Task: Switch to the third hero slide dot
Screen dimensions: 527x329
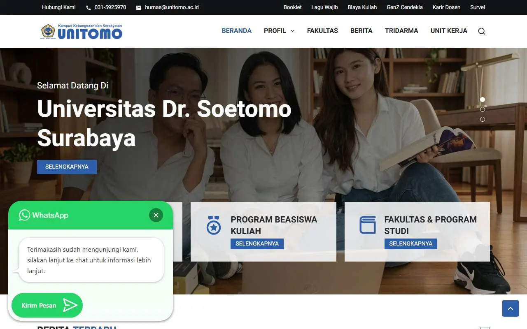Action: [483, 119]
